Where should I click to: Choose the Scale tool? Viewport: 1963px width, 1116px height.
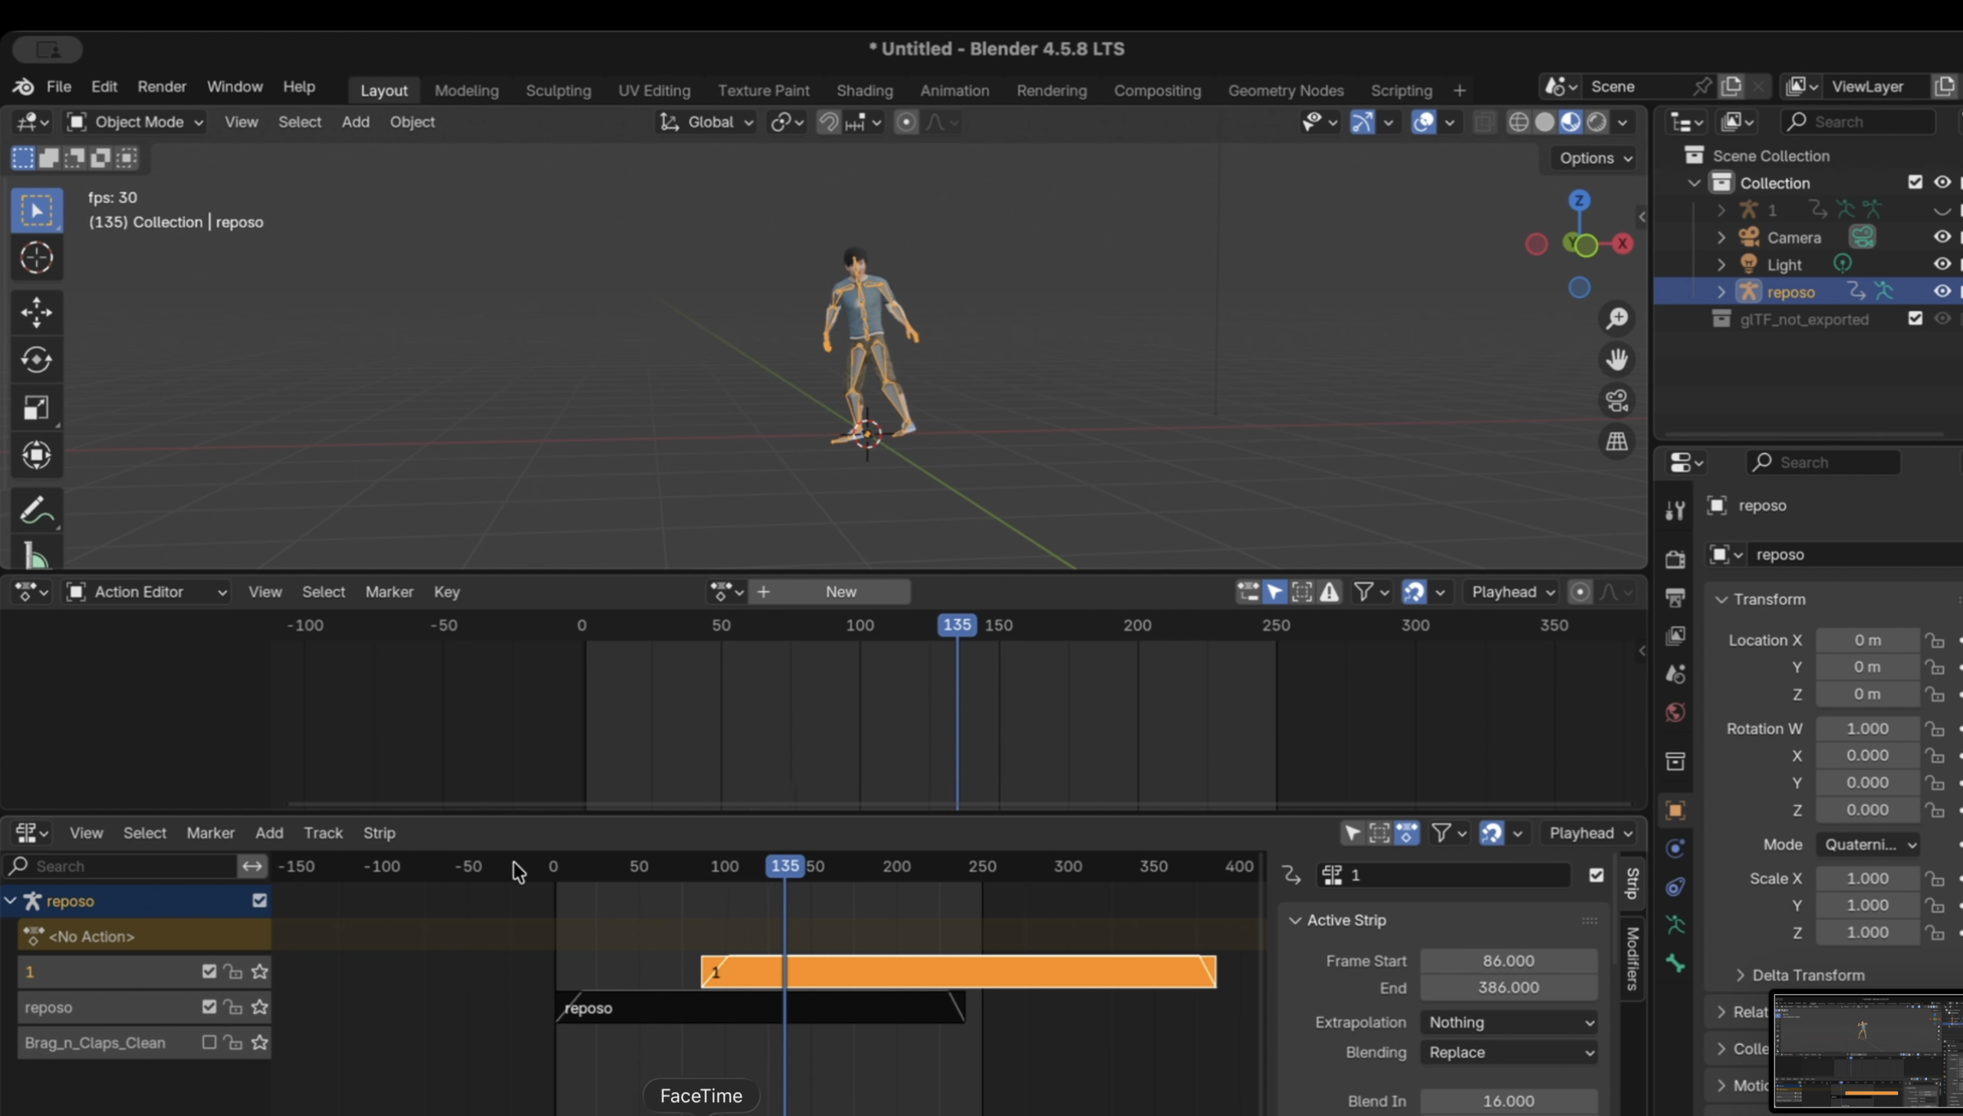(36, 407)
